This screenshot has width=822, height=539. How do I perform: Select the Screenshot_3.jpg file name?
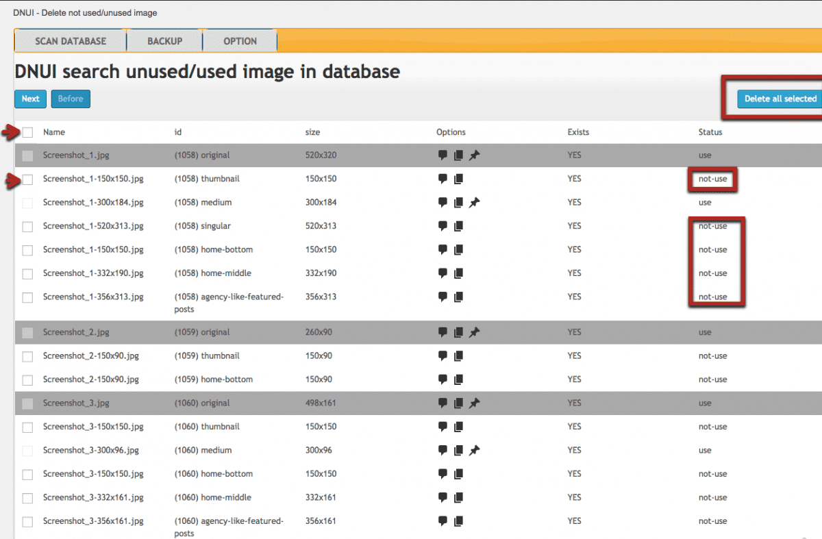(76, 403)
